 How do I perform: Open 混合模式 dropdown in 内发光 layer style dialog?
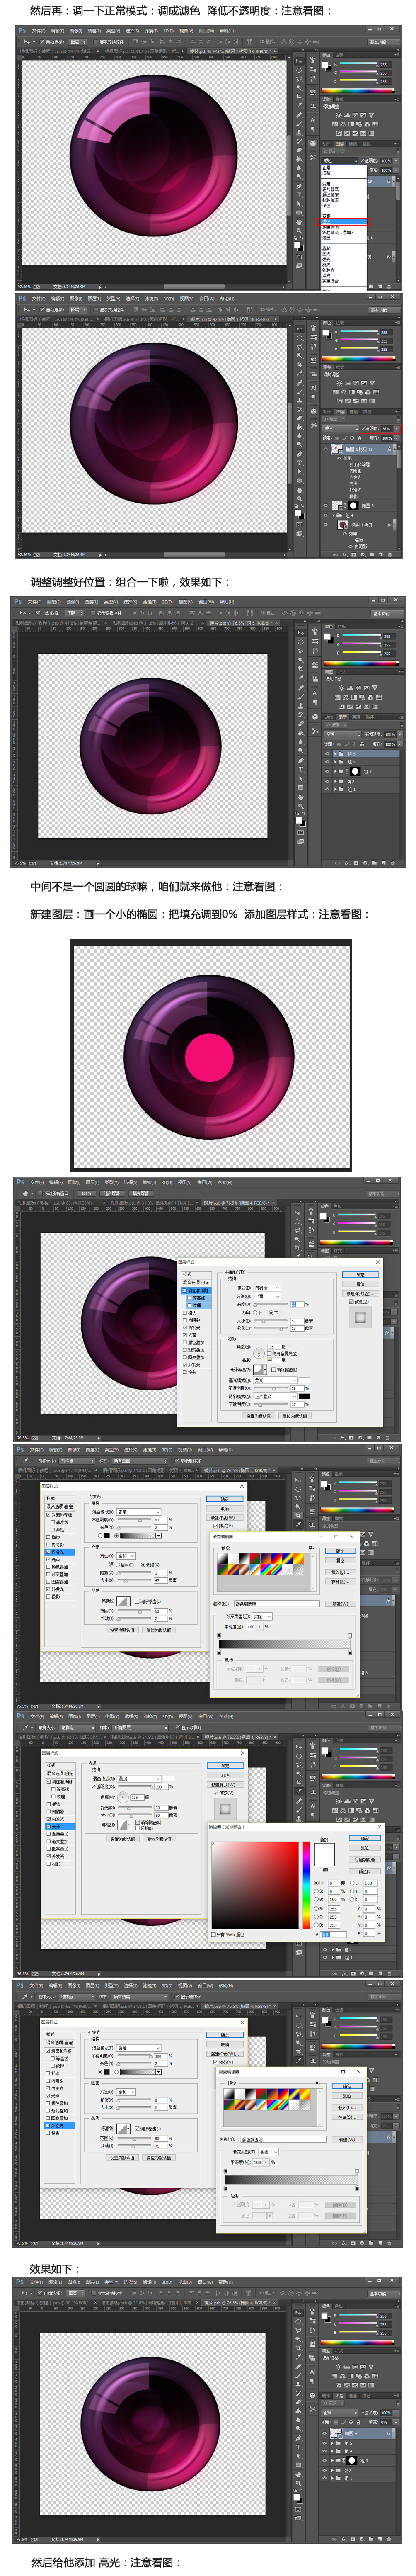coord(138,1512)
